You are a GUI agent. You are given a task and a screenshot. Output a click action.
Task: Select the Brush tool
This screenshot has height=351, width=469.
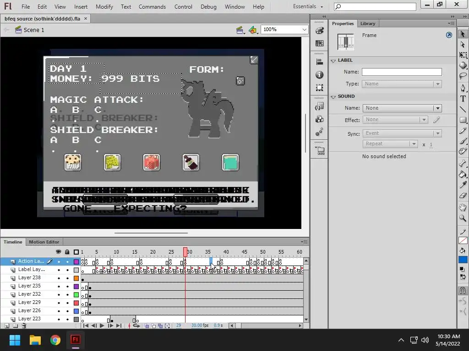click(x=463, y=141)
